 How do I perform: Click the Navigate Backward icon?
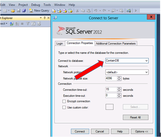tap(114, 11)
